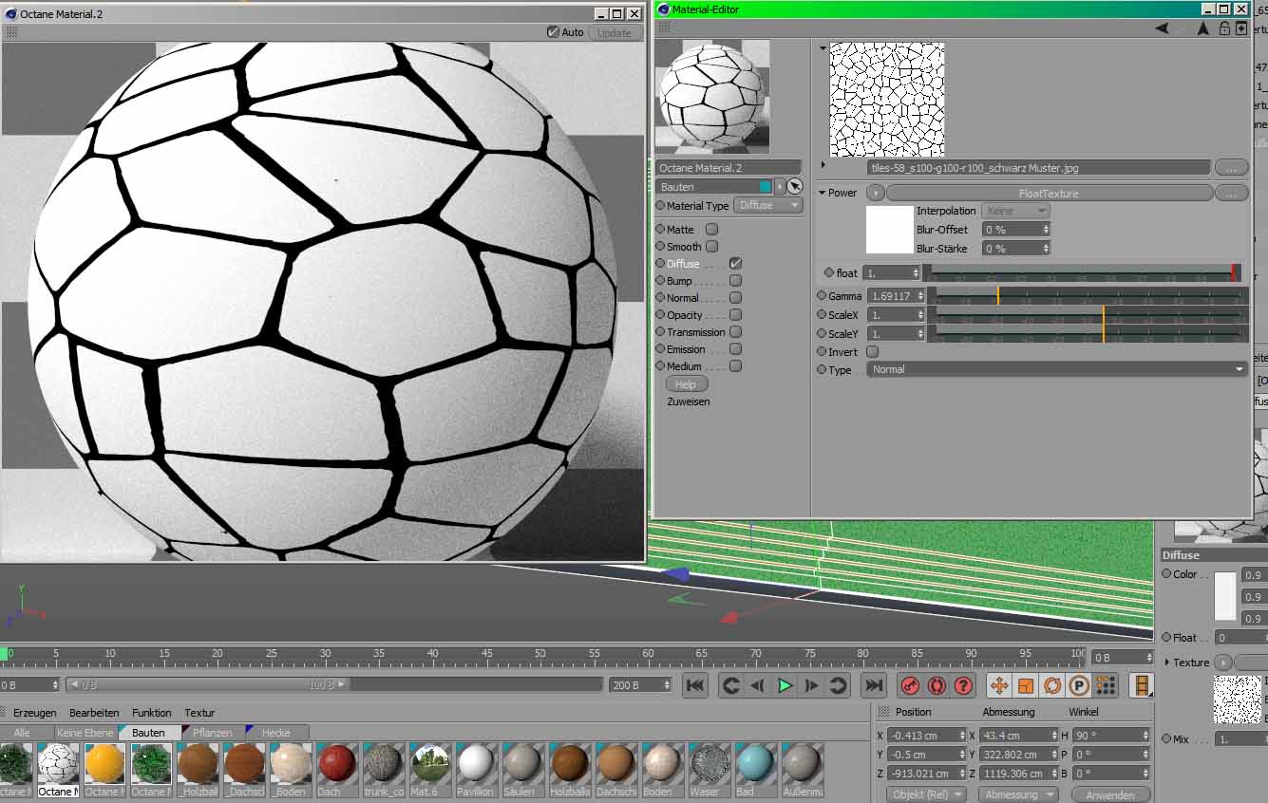Image resolution: width=1268 pixels, height=803 pixels.
Task: Click the browse button beside the texture filename
Action: (x=1231, y=168)
